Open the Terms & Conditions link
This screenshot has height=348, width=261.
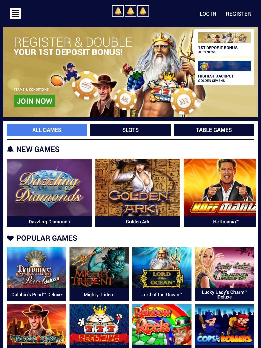(x=31, y=89)
